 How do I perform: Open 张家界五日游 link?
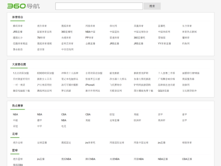tap(92, 79)
